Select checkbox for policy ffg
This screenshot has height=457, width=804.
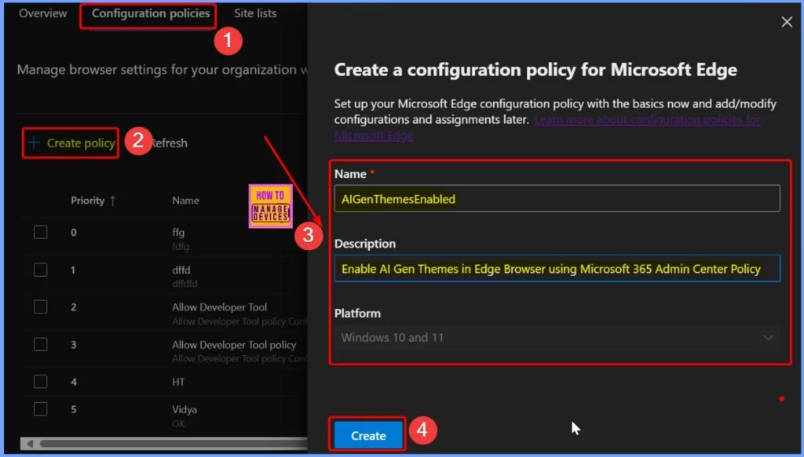41,232
